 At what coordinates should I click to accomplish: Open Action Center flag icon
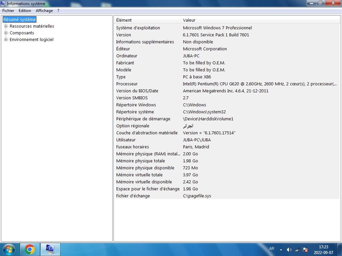pyautogui.click(x=305, y=250)
